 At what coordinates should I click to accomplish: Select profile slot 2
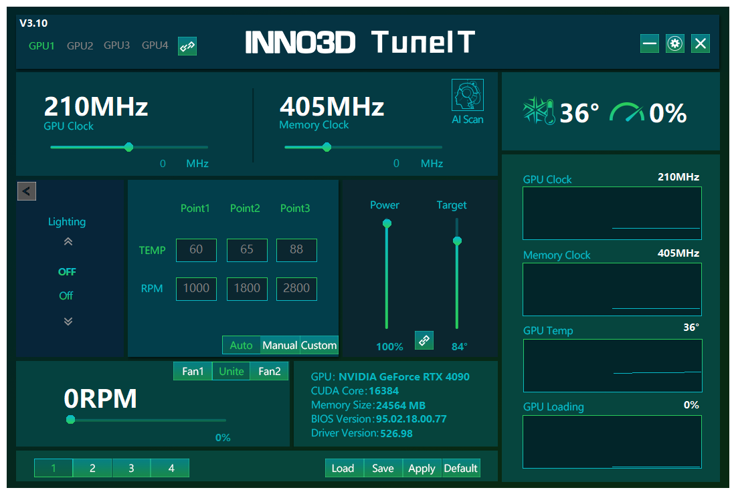pos(92,468)
